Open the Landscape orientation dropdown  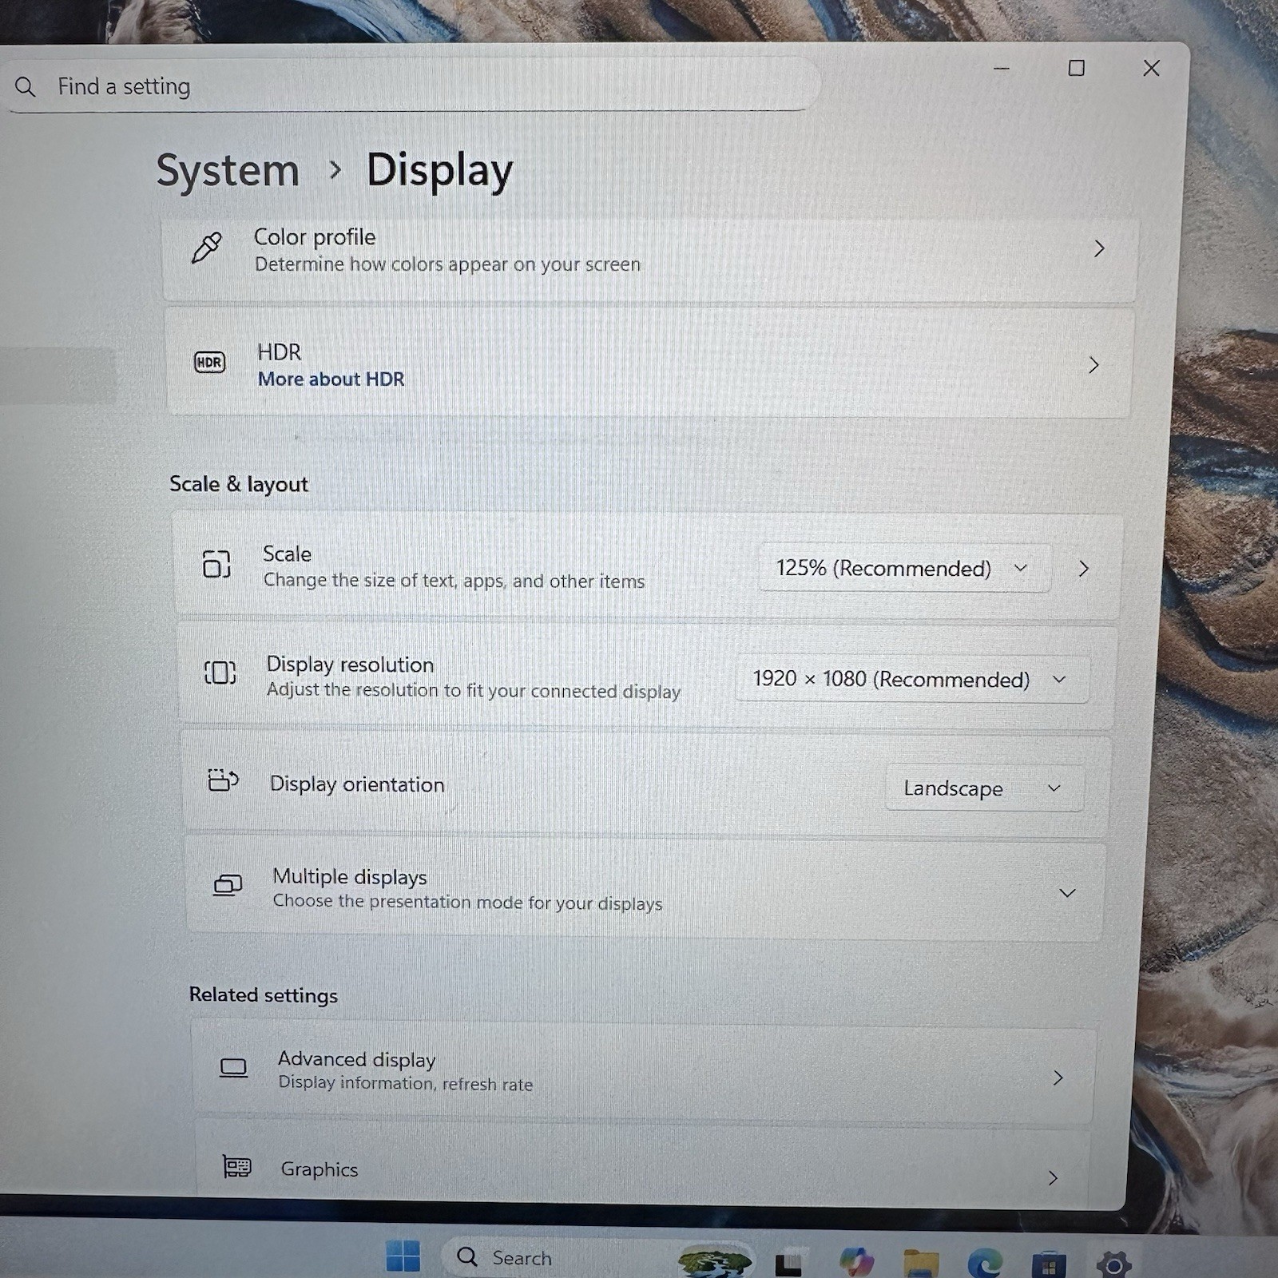coord(984,788)
